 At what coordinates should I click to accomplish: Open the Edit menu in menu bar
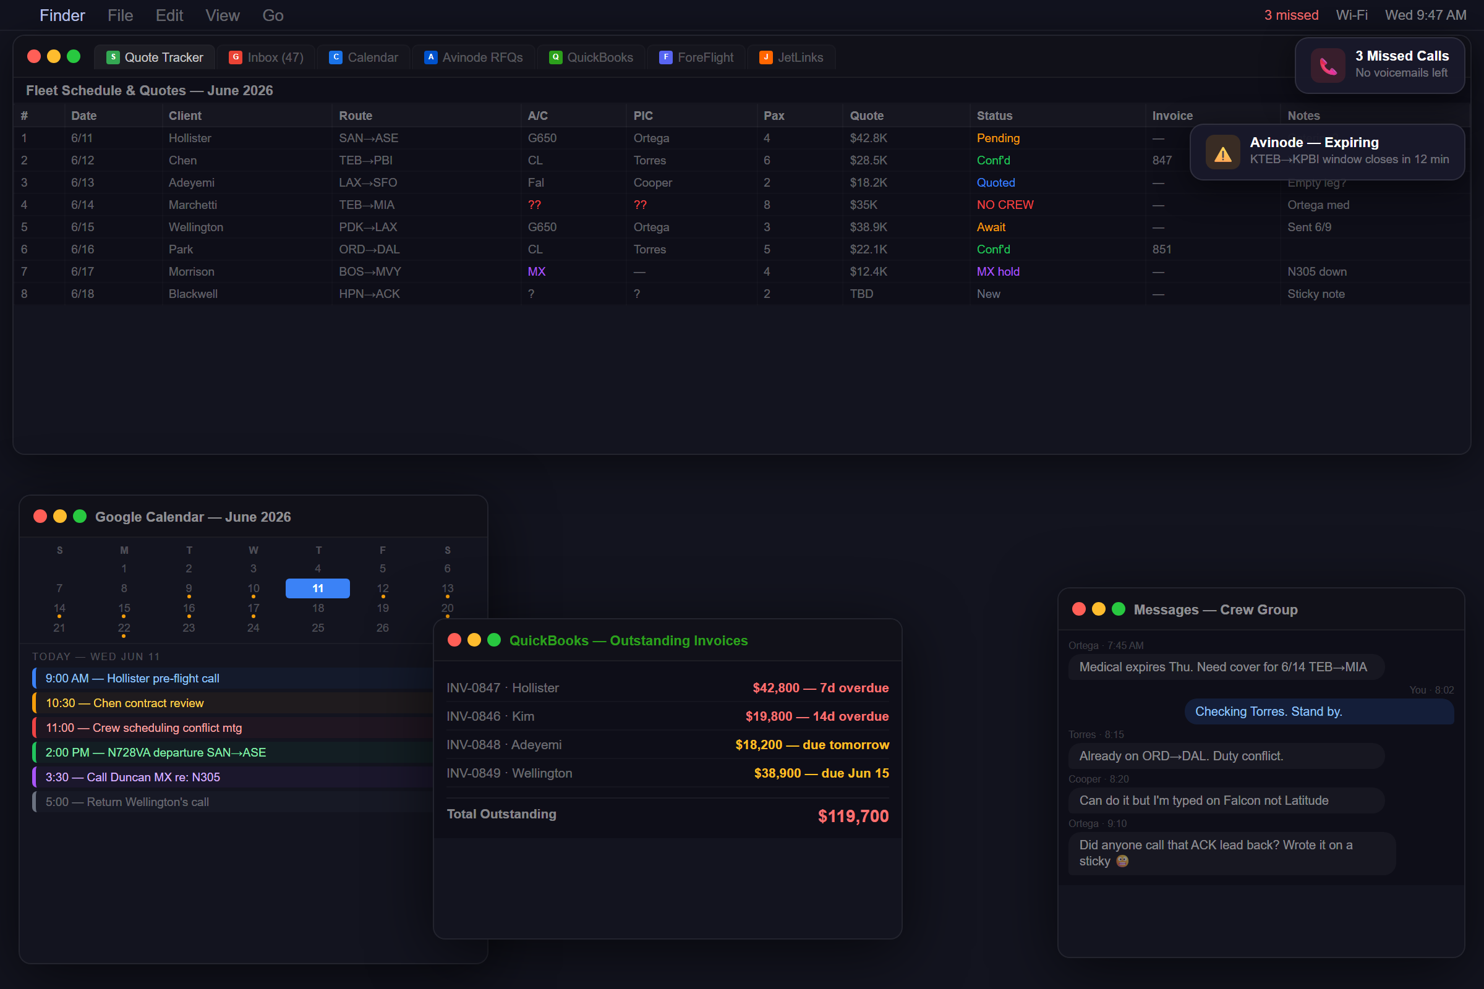[169, 15]
